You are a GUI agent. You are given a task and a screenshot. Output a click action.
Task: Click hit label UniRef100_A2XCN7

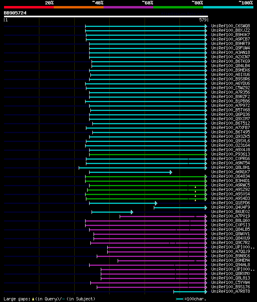pos(230,57)
